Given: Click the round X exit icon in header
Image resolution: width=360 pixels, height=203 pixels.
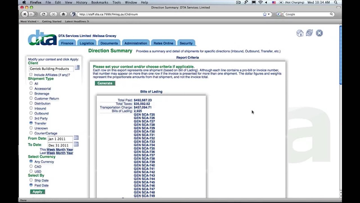Looking at the screenshot, I should tap(319, 33).
